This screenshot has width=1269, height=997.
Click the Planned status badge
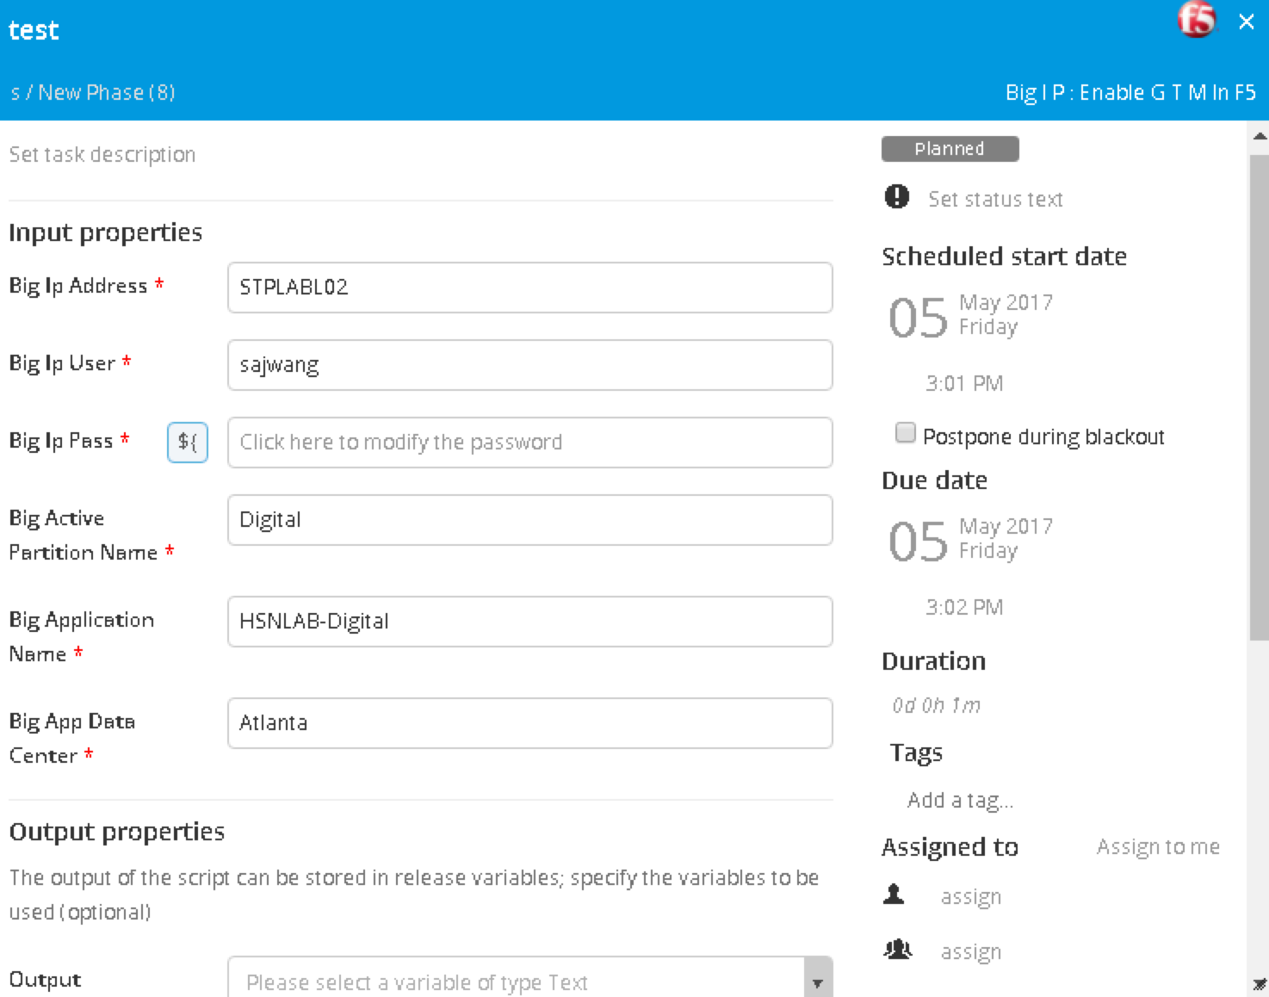point(950,149)
